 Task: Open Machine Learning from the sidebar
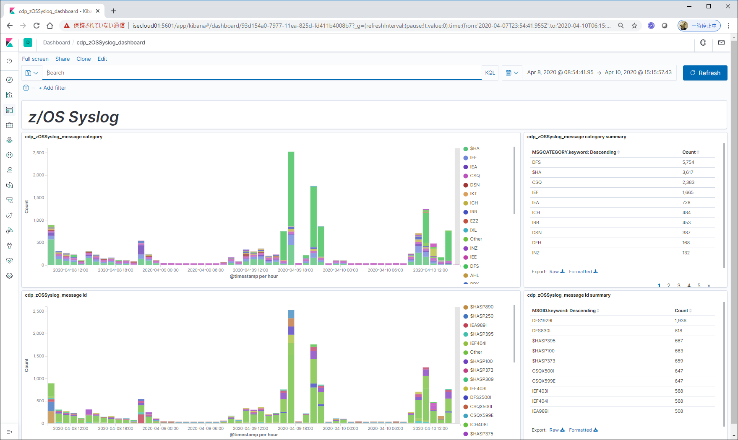coord(9,155)
